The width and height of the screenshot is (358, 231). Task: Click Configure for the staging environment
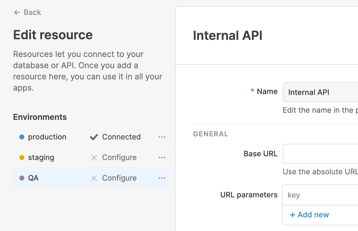click(x=119, y=158)
